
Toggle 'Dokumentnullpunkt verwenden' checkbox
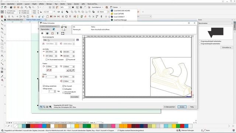click(x=63, y=92)
